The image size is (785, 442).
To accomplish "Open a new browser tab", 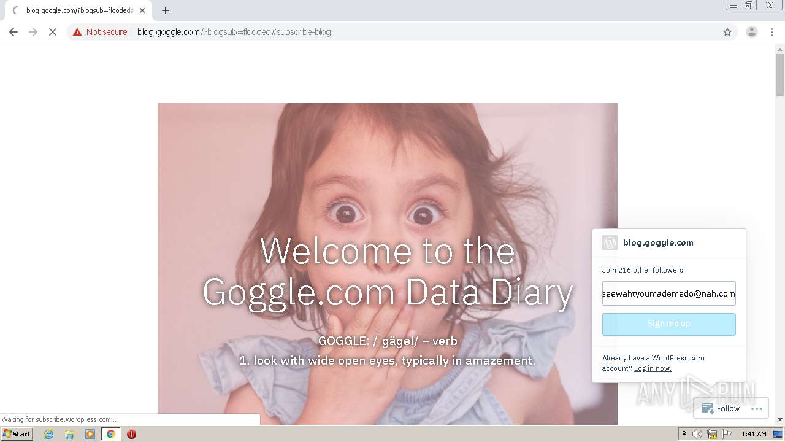I will click(x=166, y=10).
